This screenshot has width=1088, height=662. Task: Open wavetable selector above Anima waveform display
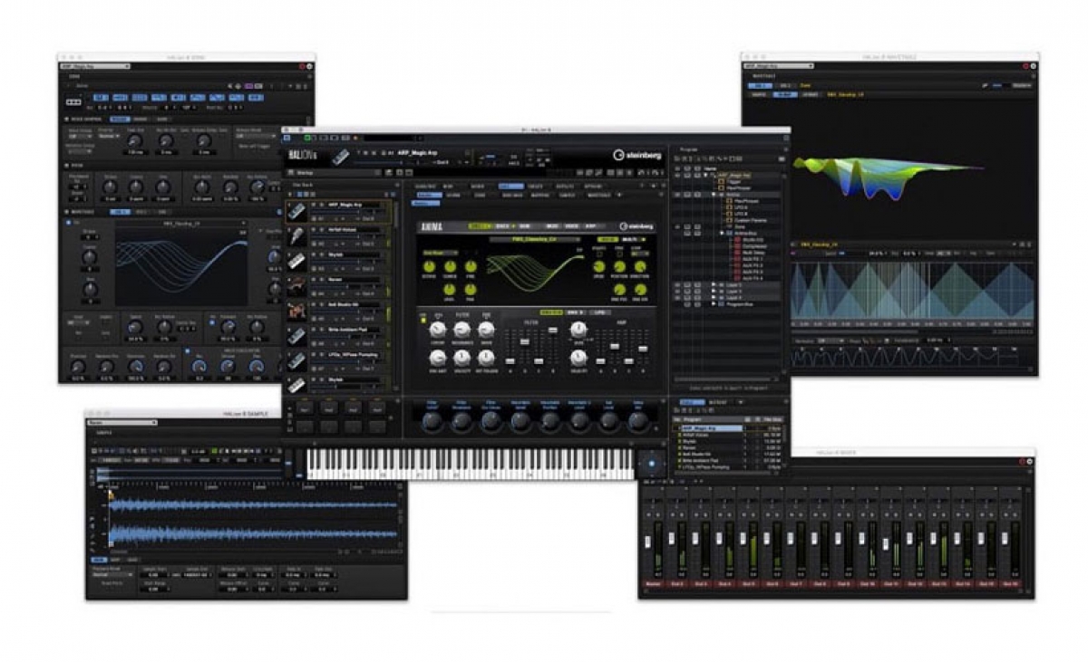[534, 240]
